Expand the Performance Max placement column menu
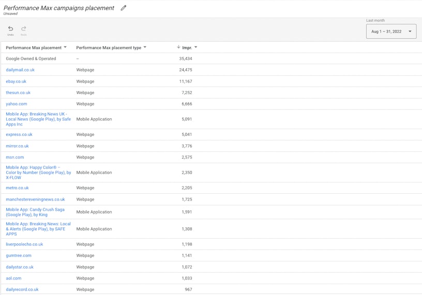The image size is (422, 295). point(65,48)
